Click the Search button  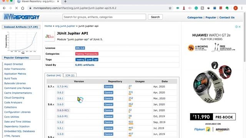[155, 17]
